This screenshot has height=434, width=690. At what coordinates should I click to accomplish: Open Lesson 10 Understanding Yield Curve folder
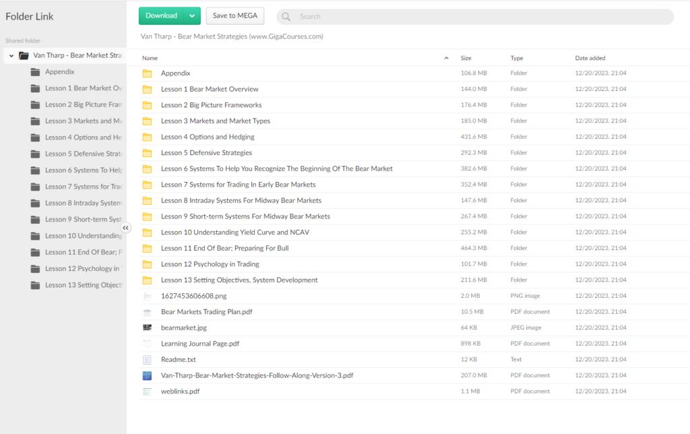(x=234, y=232)
